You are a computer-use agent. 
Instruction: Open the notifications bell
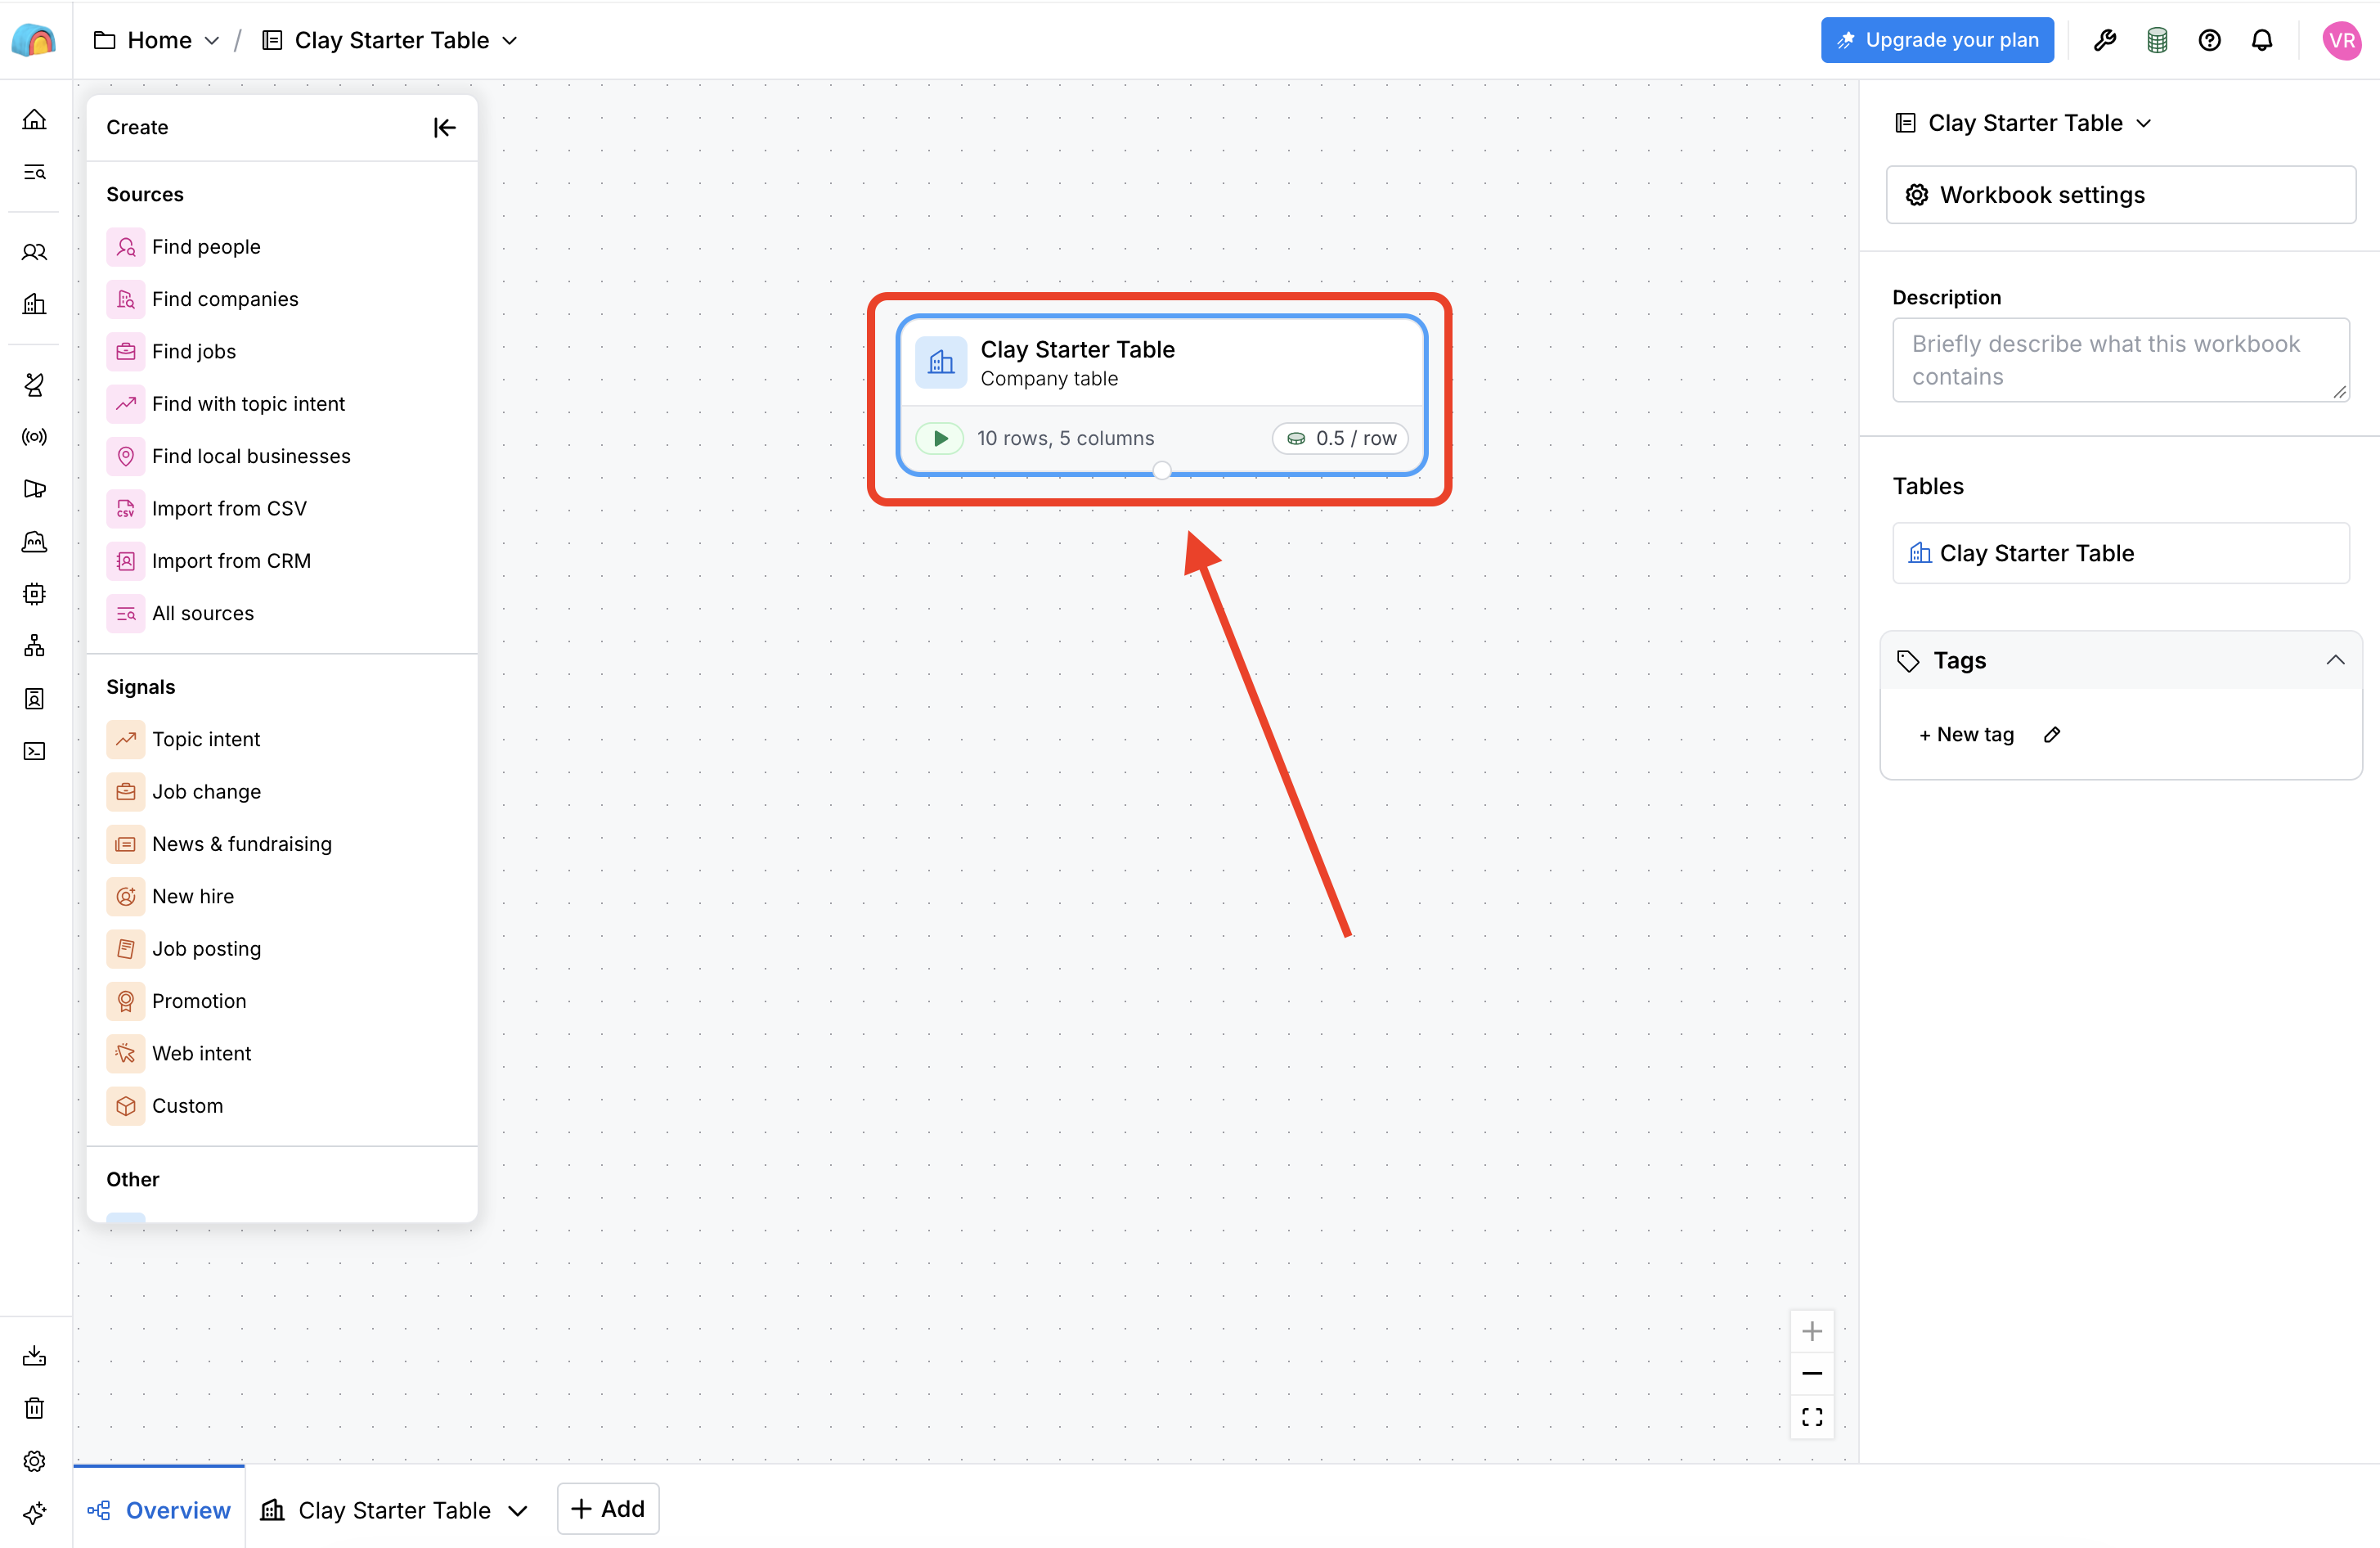coord(2262,40)
